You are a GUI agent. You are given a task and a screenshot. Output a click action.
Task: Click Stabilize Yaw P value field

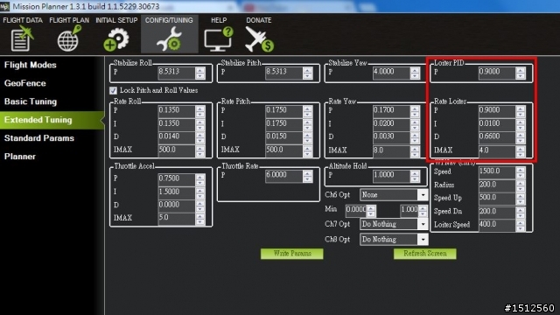tap(391, 73)
